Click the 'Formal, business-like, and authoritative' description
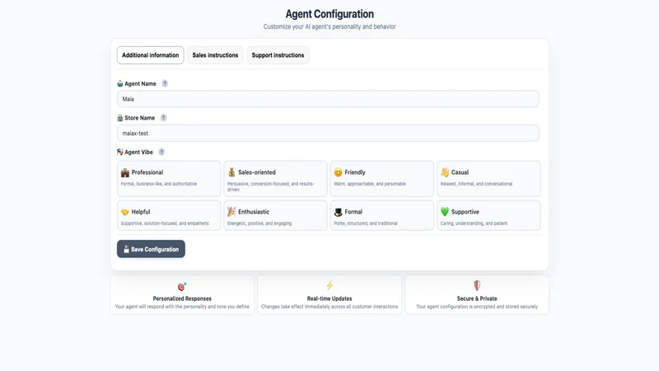The width and height of the screenshot is (659, 371). pos(159,184)
